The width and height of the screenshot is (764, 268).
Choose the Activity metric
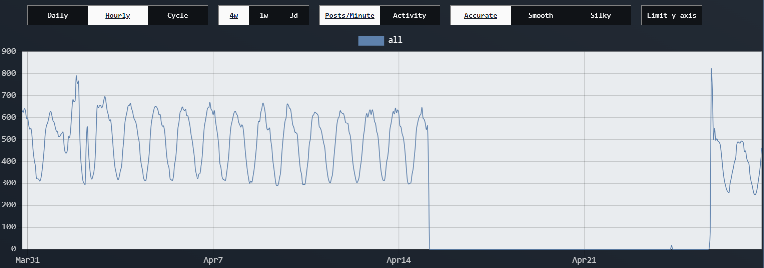coord(410,15)
